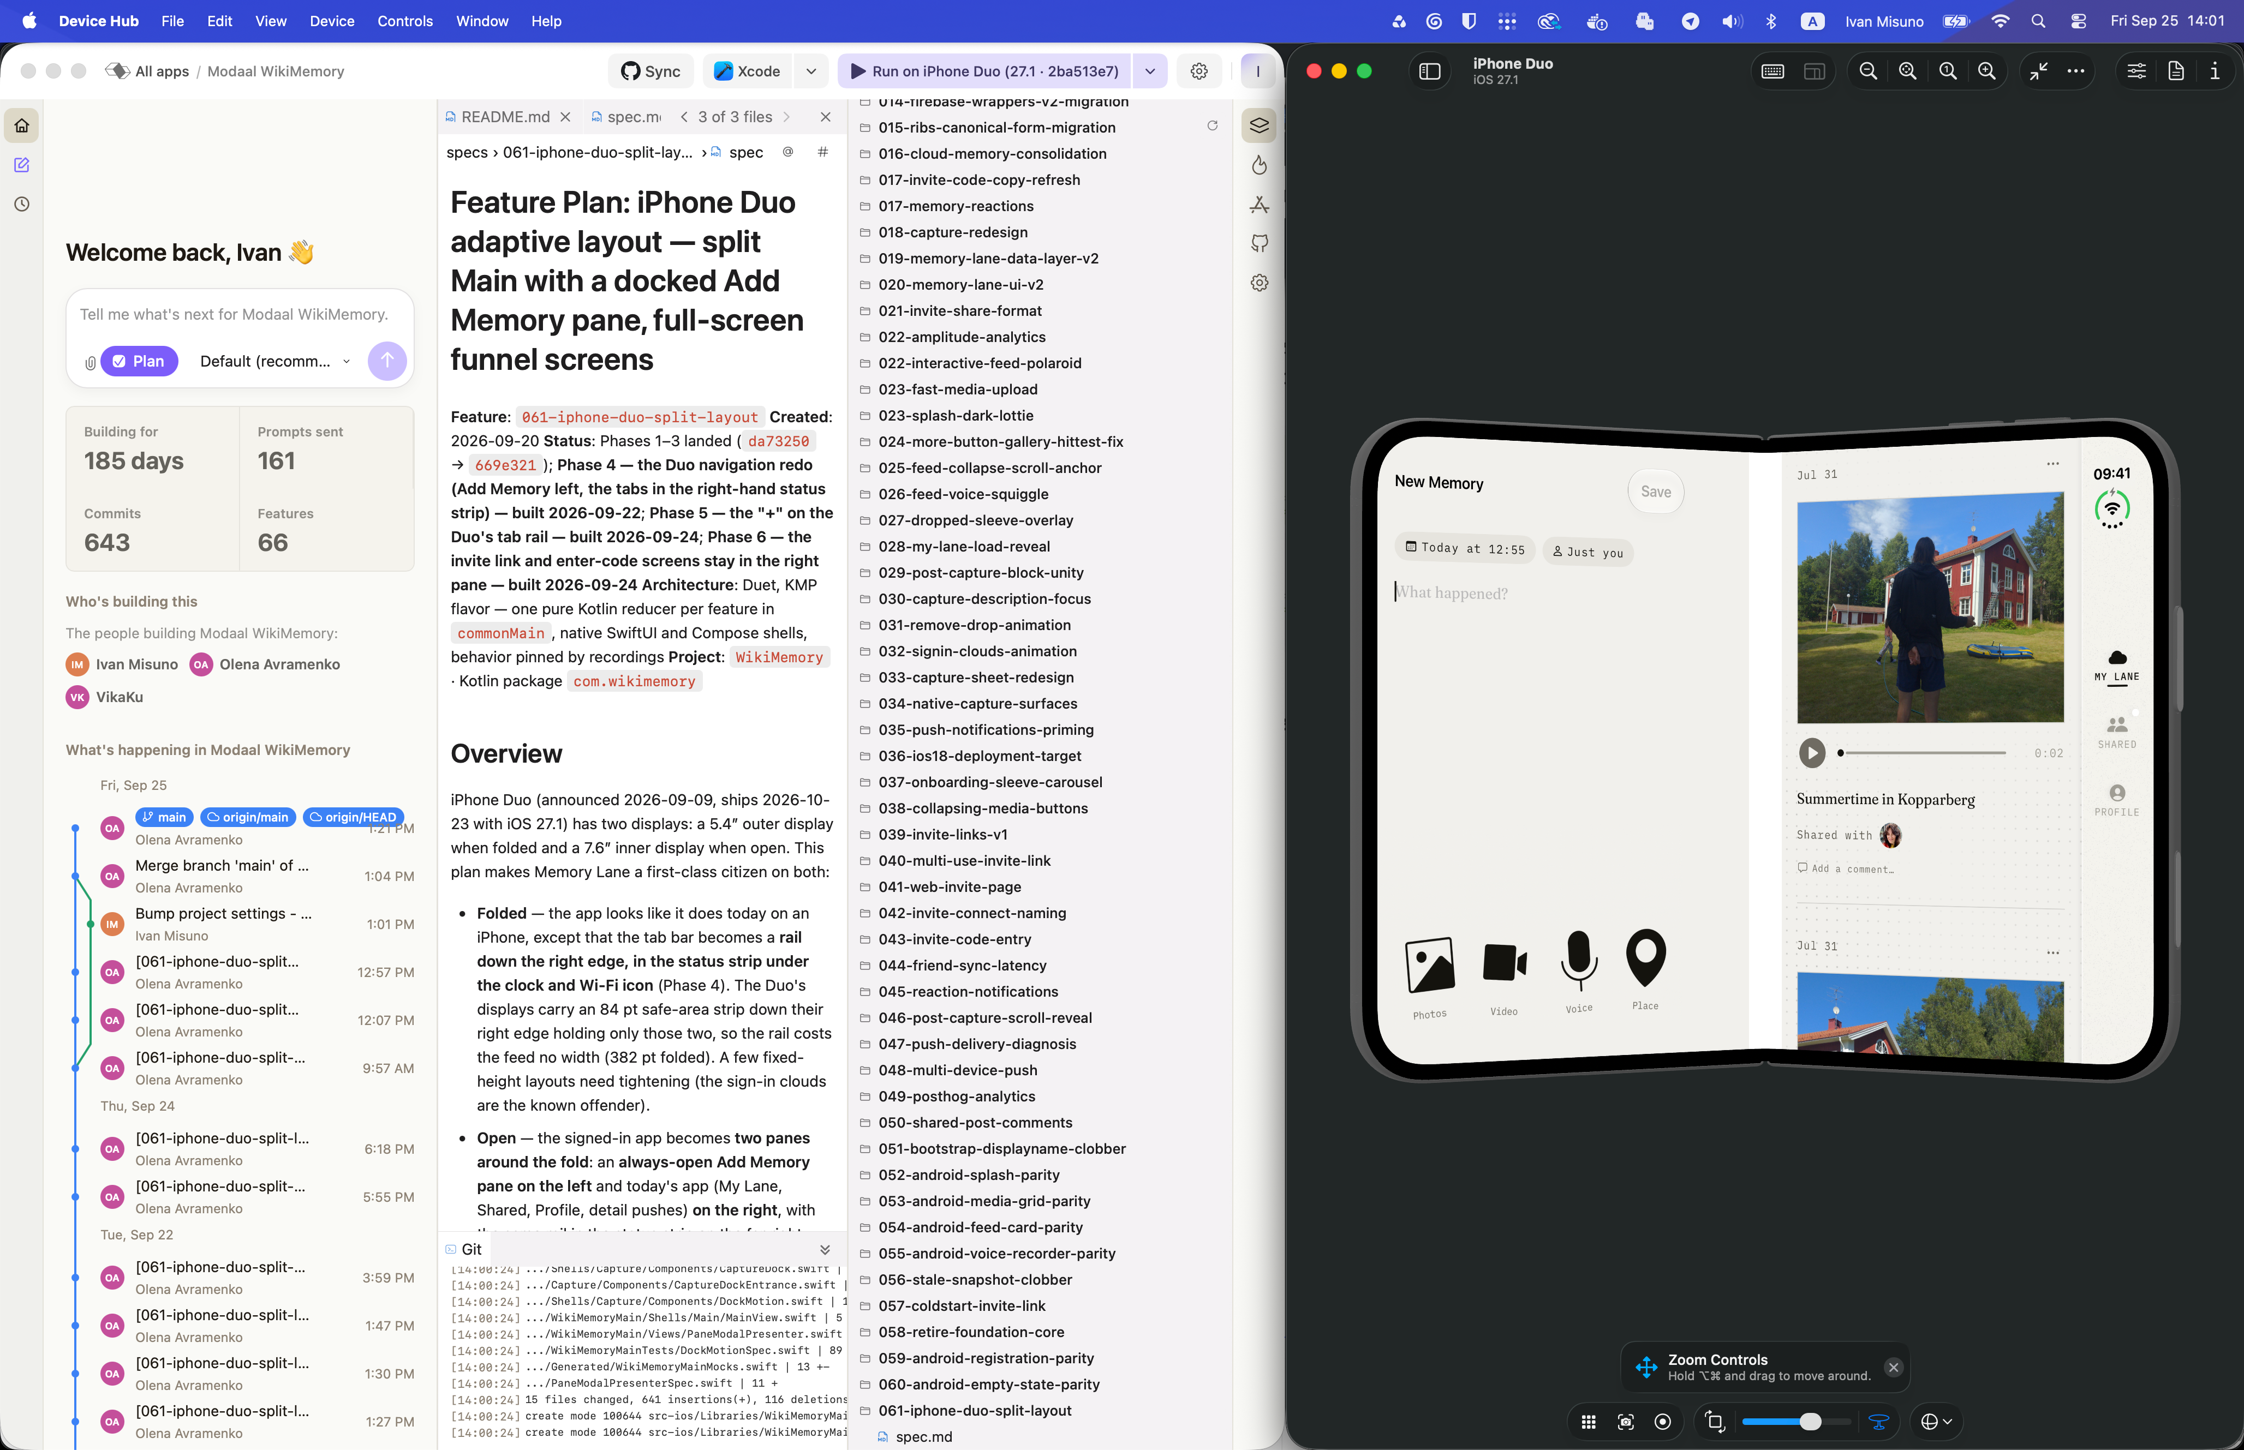The width and height of the screenshot is (2244, 1450).
Task: Close the file viewer panel
Action: (x=826, y=117)
